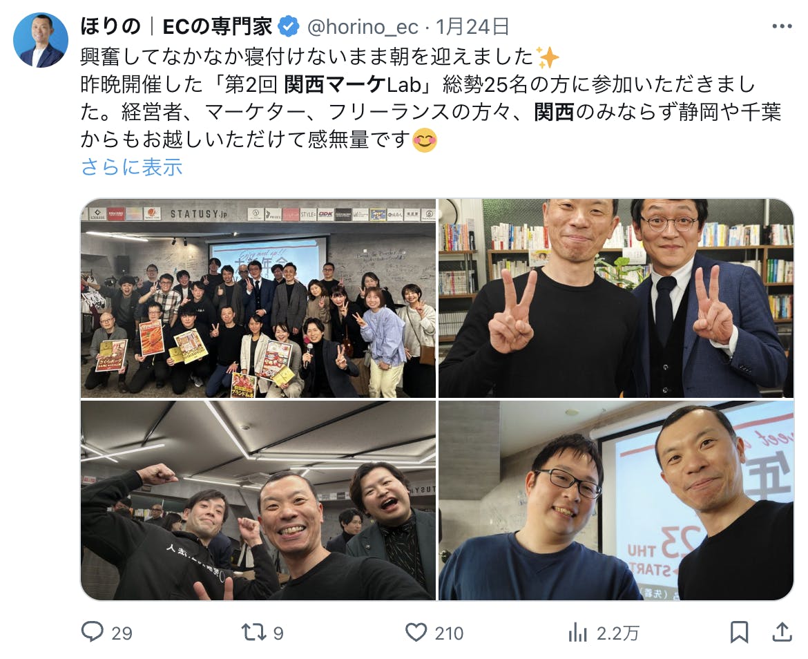The height and width of the screenshot is (659, 808).
Task: Click the share upload icon
Action: tap(782, 632)
